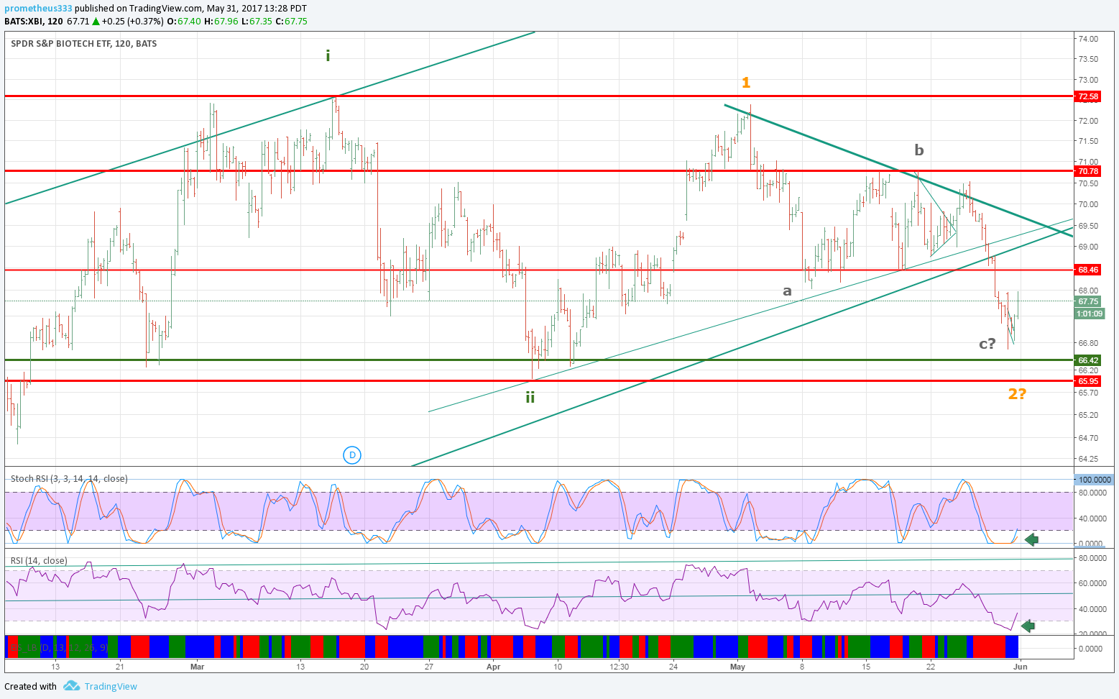This screenshot has height=699, width=1119.
Task: Click the TradingView link beside 'Created with'
Action: point(111,686)
